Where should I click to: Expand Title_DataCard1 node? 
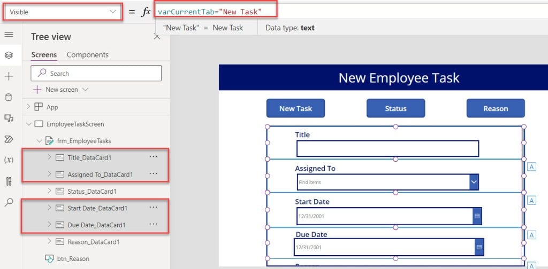tap(49, 157)
